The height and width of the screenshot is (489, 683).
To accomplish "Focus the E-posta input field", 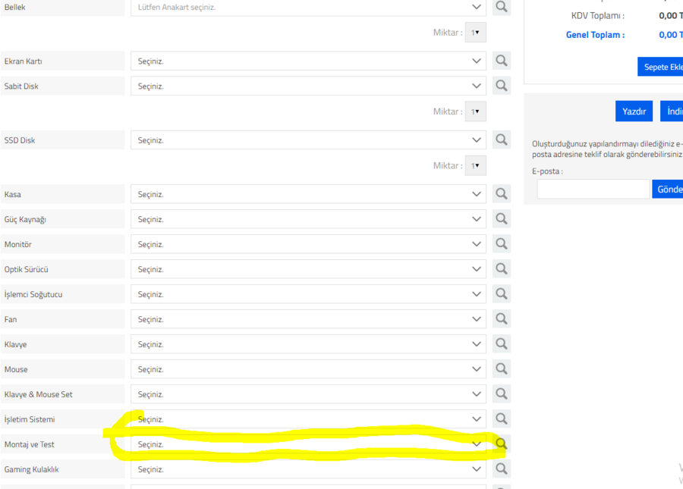I will (x=593, y=190).
